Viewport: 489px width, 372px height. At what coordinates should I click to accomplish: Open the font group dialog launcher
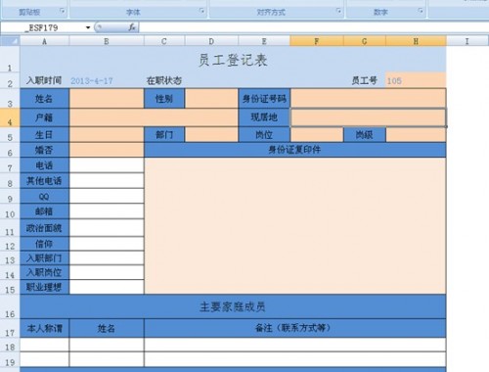pos(202,12)
